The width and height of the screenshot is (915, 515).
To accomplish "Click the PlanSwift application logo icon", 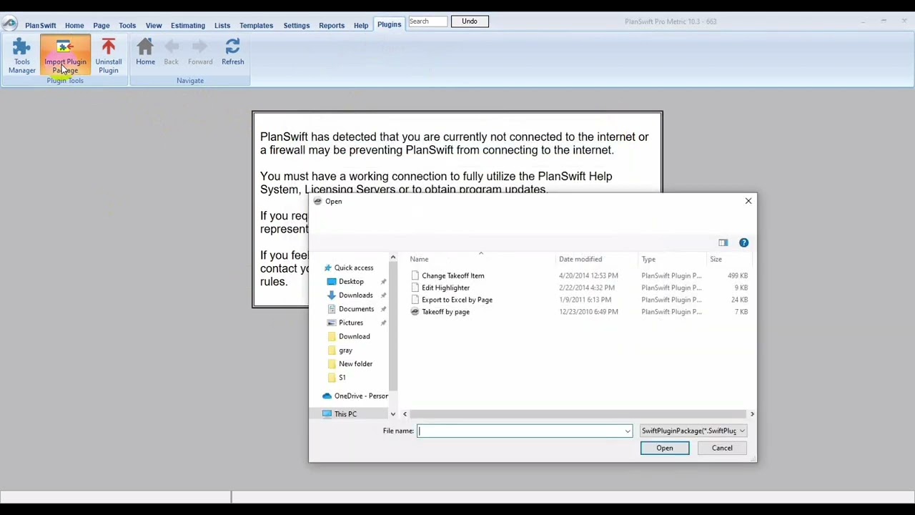I will [x=9, y=24].
